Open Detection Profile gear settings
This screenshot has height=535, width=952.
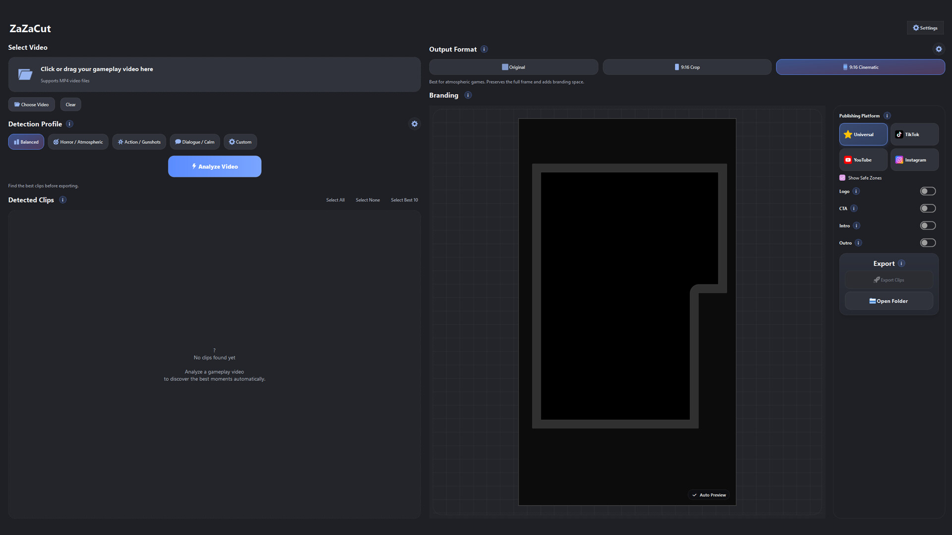click(415, 124)
